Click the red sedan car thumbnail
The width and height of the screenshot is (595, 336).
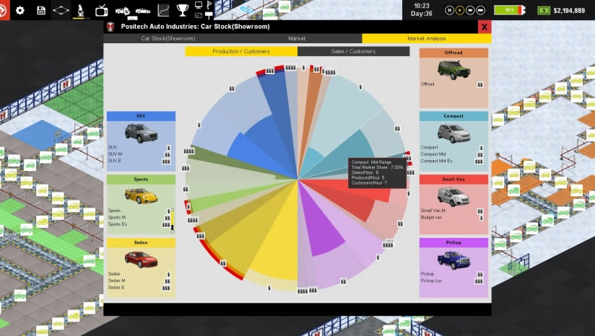141,260
